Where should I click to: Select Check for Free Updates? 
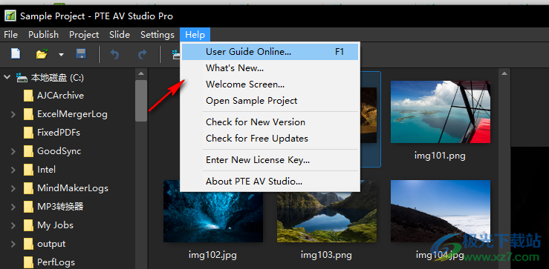[x=270, y=139]
